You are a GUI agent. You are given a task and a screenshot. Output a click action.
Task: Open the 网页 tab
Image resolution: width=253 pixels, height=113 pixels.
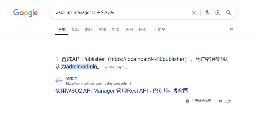tap(143, 30)
